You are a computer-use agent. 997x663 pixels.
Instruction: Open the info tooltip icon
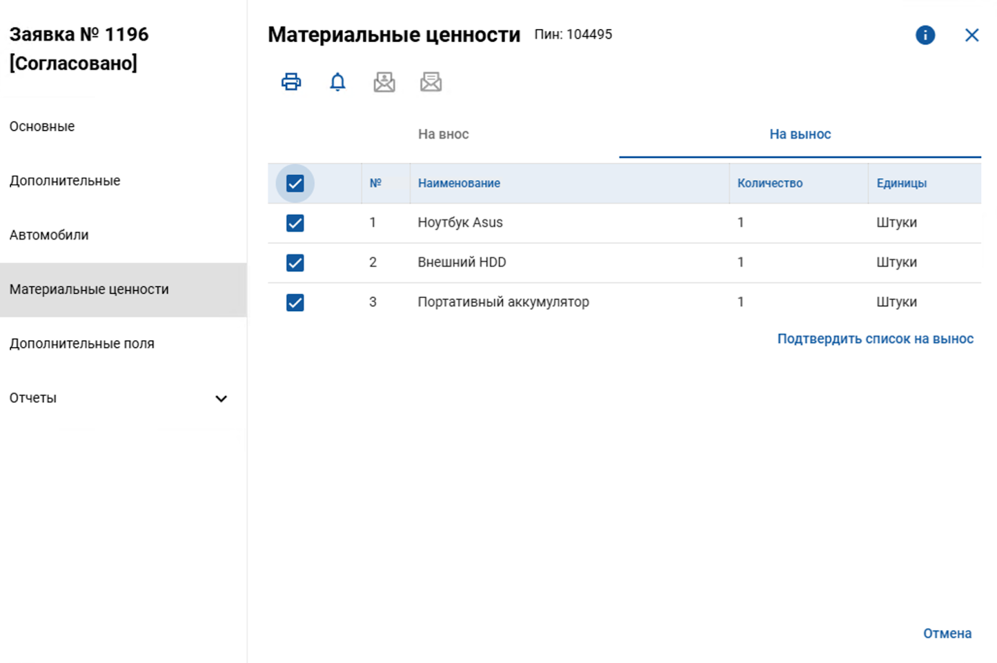pyautogui.click(x=925, y=35)
